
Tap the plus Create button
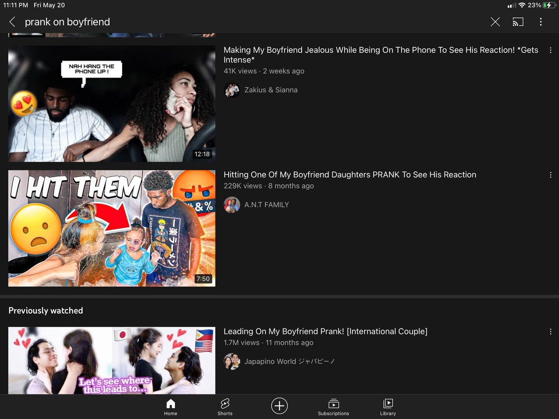click(x=279, y=406)
